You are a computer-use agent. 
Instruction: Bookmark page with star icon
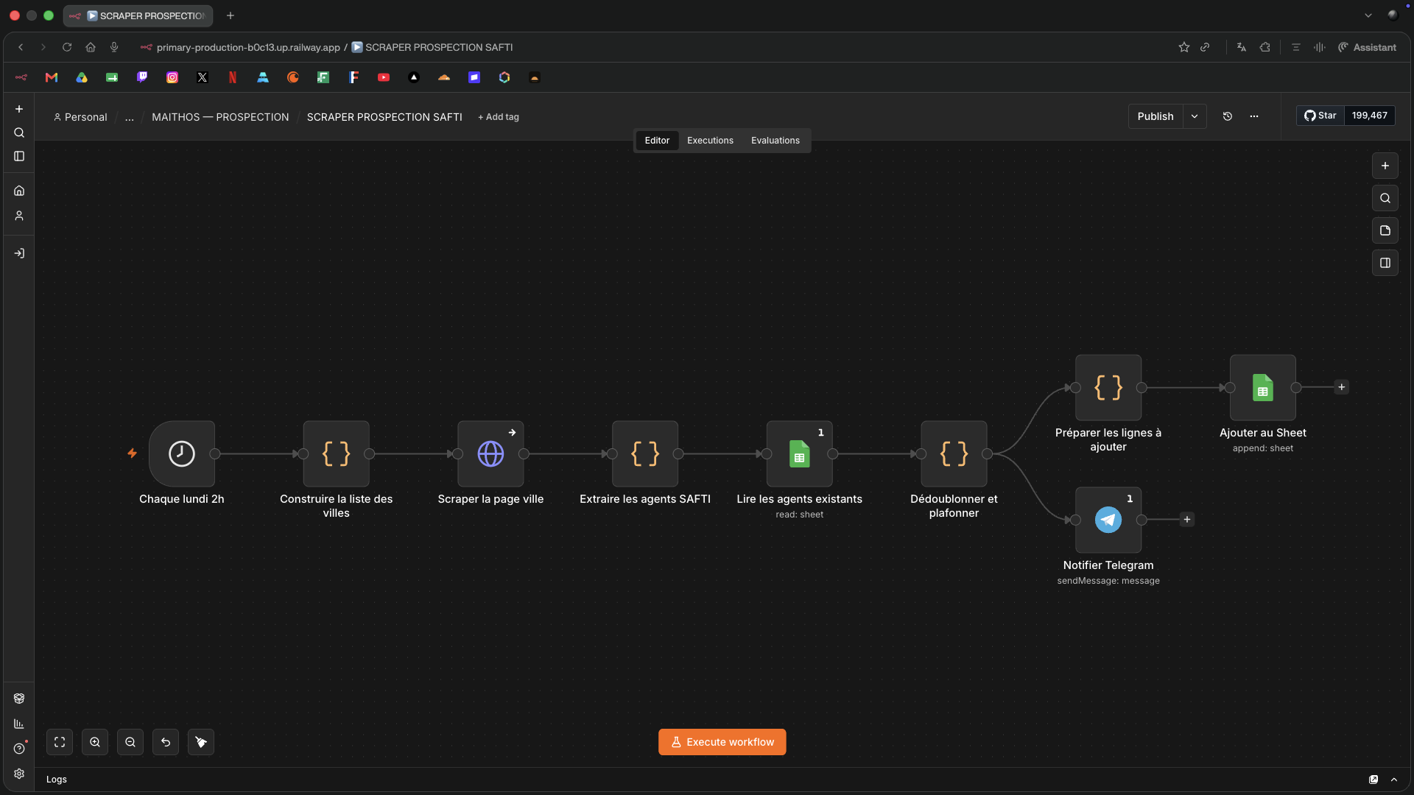click(x=1184, y=47)
